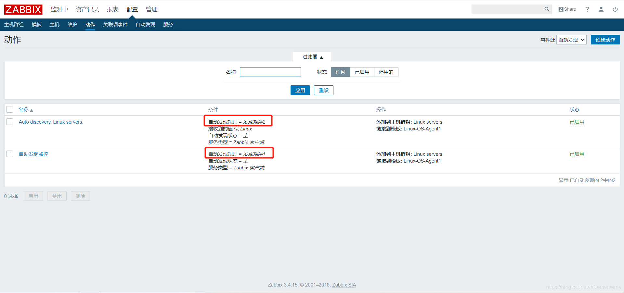Open the help question mark icon
The width and height of the screenshot is (624, 293).
click(x=587, y=9)
